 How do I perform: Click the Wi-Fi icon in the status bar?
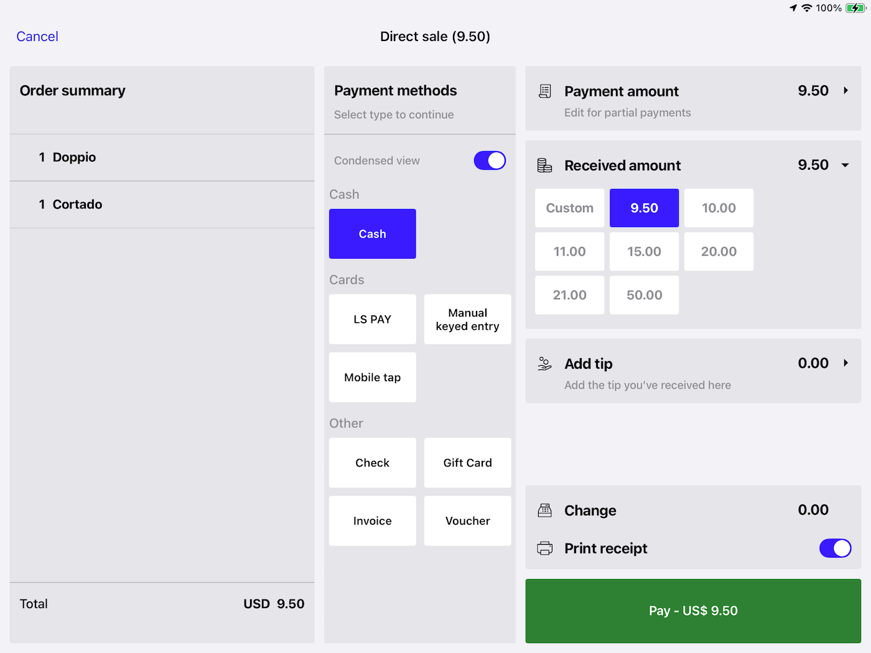pyautogui.click(x=806, y=8)
